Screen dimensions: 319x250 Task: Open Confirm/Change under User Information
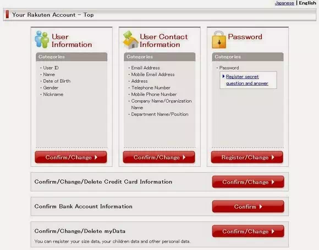click(x=71, y=157)
